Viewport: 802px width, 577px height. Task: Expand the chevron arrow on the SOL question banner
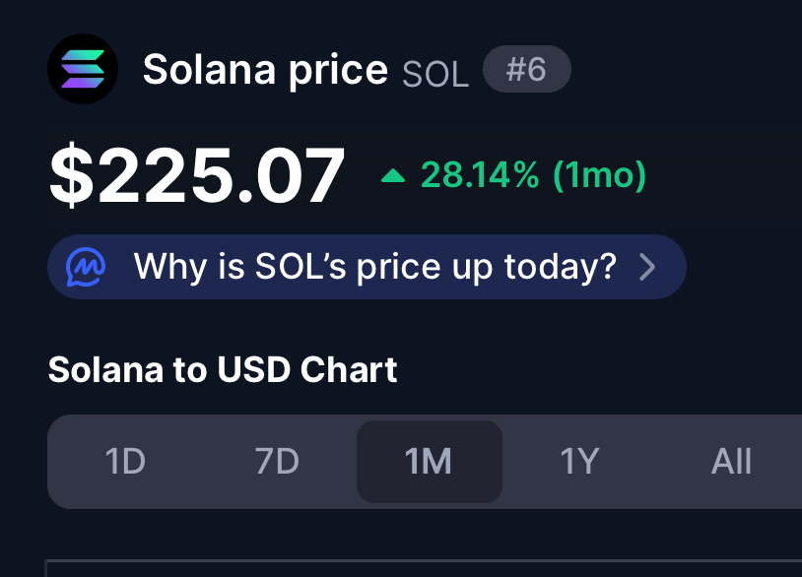[x=647, y=267]
